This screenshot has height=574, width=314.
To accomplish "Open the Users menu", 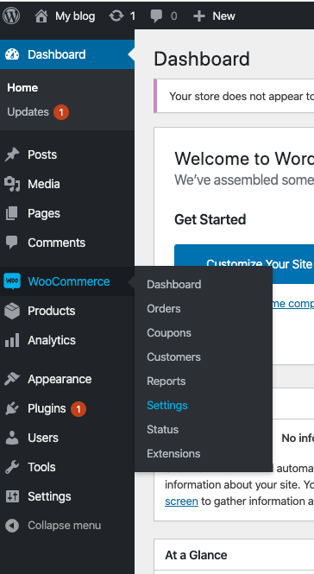I will (x=43, y=438).
